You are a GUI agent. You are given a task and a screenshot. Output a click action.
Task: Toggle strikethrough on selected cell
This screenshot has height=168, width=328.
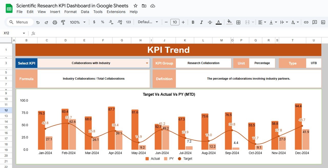[210, 22]
